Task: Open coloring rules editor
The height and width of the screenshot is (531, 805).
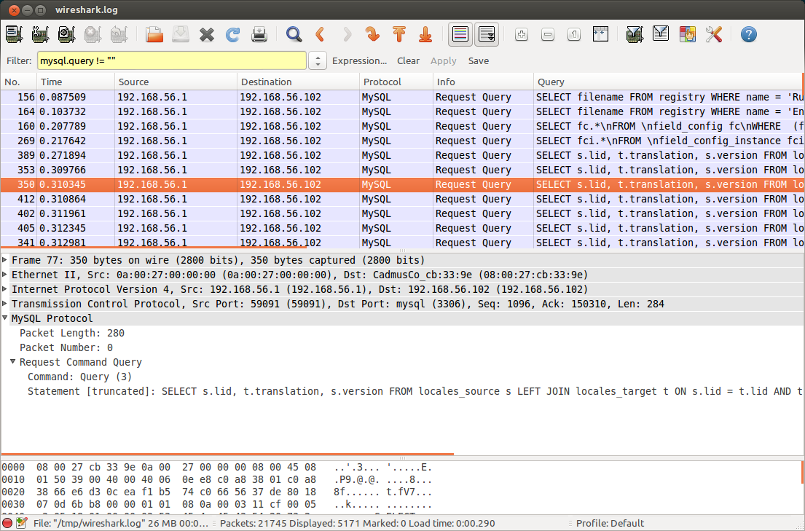Action: coord(687,35)
